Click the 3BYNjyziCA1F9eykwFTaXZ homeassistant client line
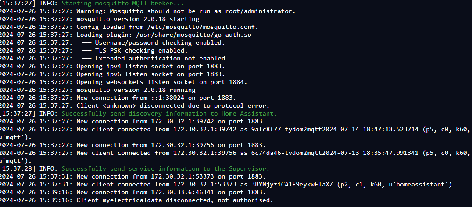The image size is (472, 207). coord(228,184)
